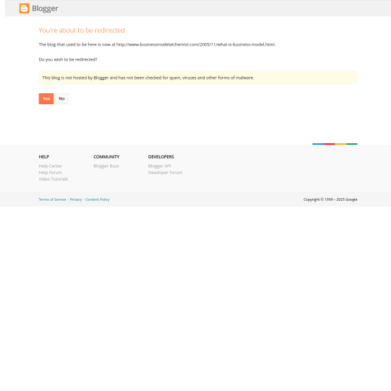Click the multicolored Google bar above the footer
This screenshot has height=391, width=391.
click(334, 143)
